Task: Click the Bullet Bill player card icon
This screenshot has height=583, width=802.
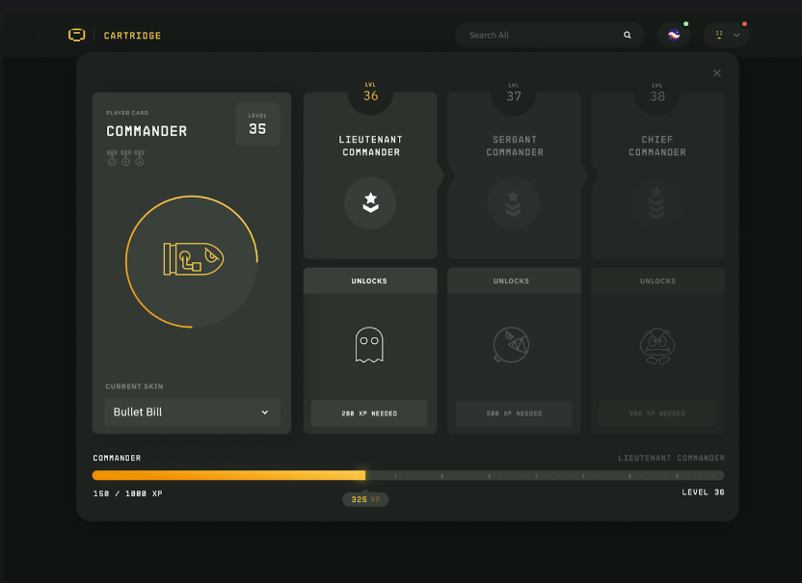Action: pos(193,258)
